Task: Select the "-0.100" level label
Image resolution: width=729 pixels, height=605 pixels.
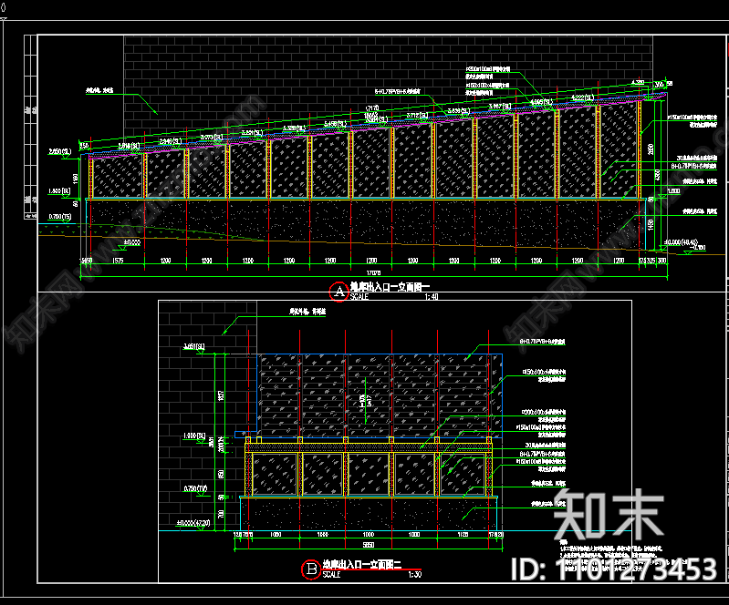Action: 699,248
